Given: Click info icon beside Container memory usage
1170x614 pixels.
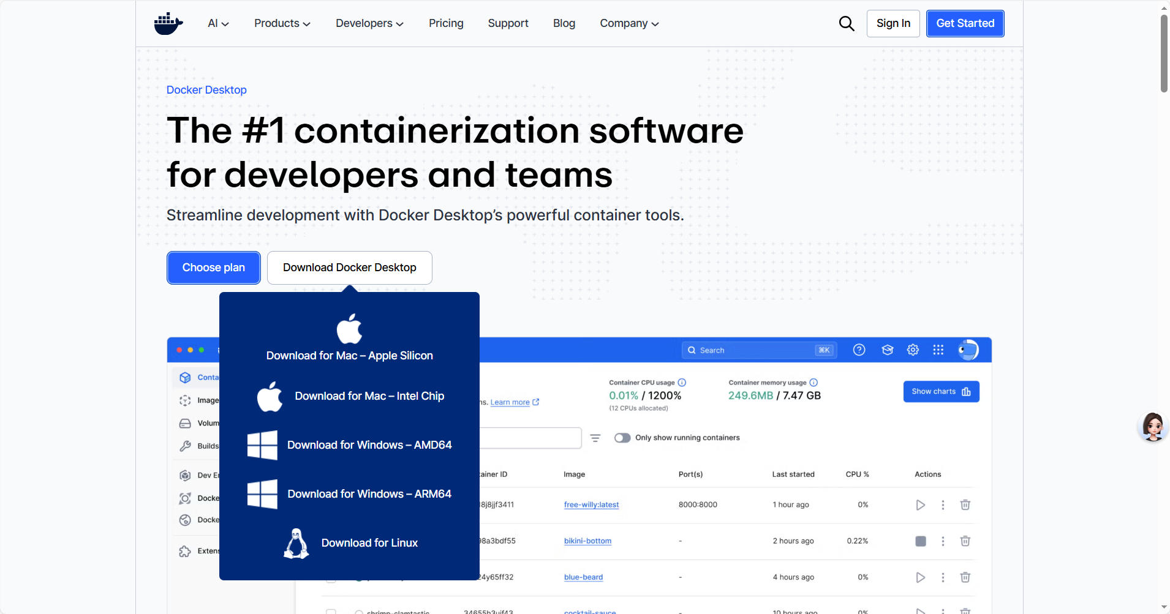Looking at the screenshot, I should (x=813, y=383).
